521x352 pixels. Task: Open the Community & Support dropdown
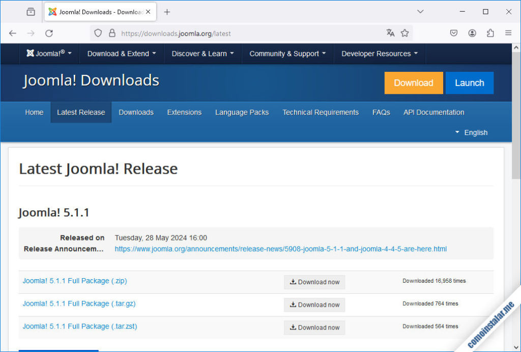(287, 53)
